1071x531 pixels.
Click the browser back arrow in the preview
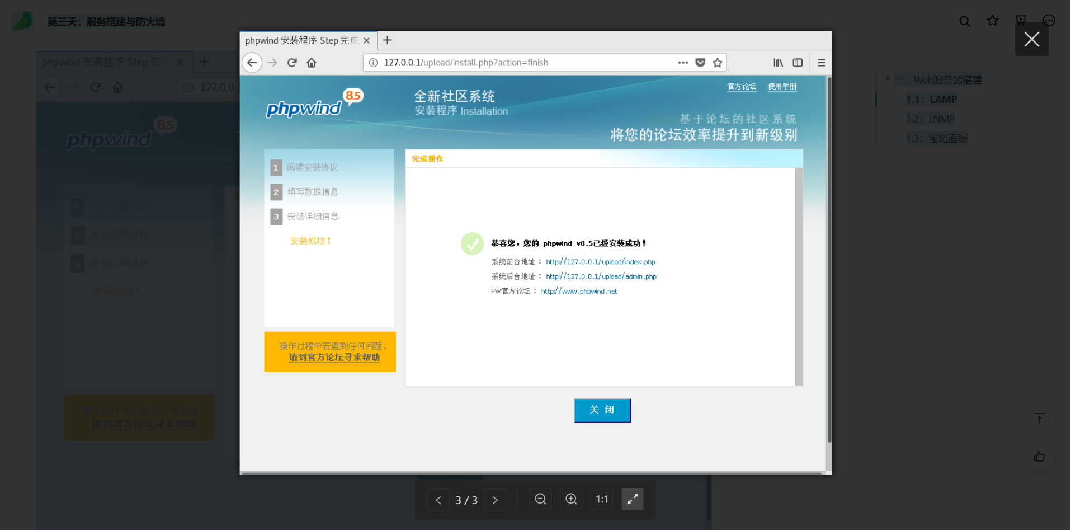point(252,63)
